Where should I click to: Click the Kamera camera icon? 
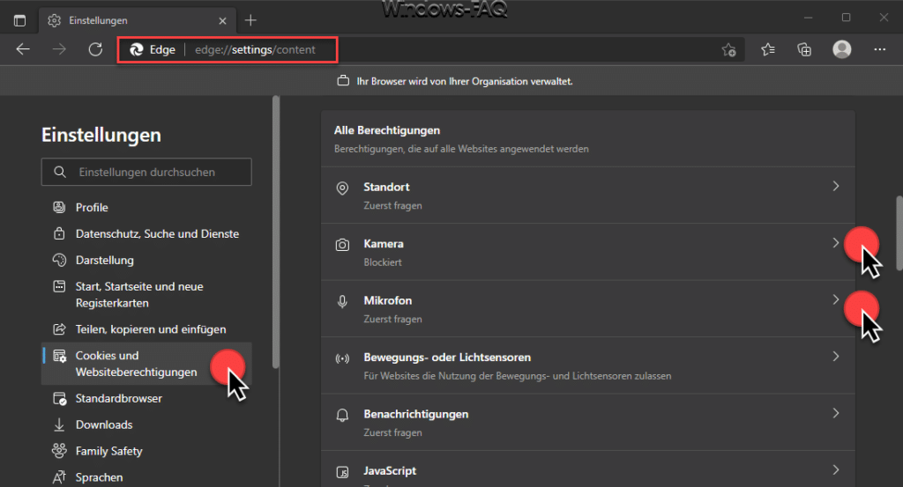click(x=342, y=245)
